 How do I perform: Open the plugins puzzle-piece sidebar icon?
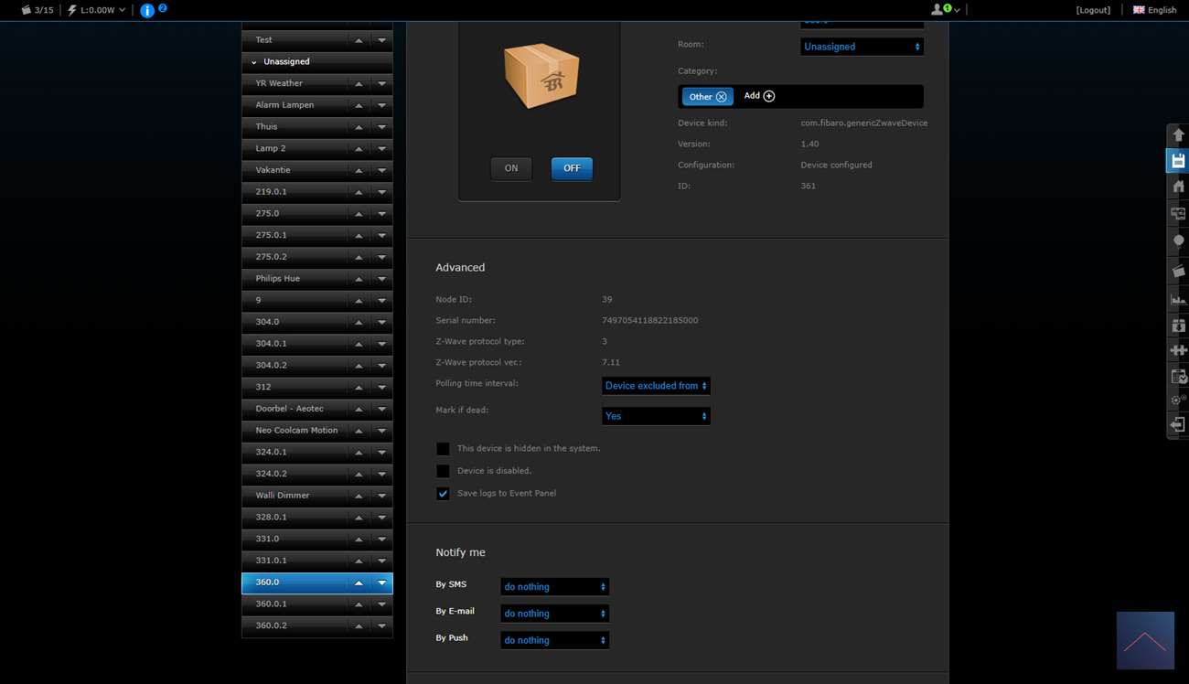[1178, 350]
